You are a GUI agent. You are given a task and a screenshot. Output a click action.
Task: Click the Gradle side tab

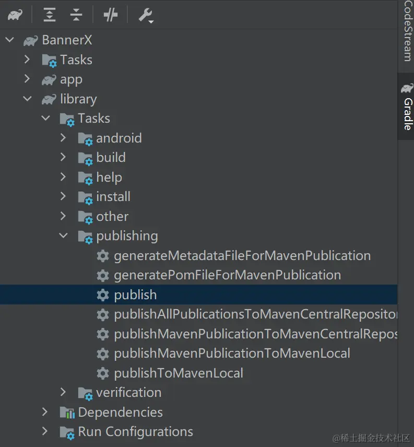[x=407, y=107]
